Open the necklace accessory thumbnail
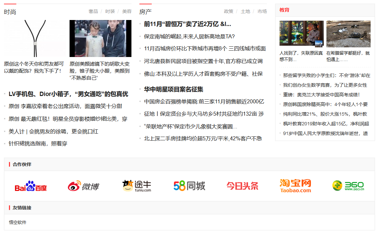 click(34, 38)
